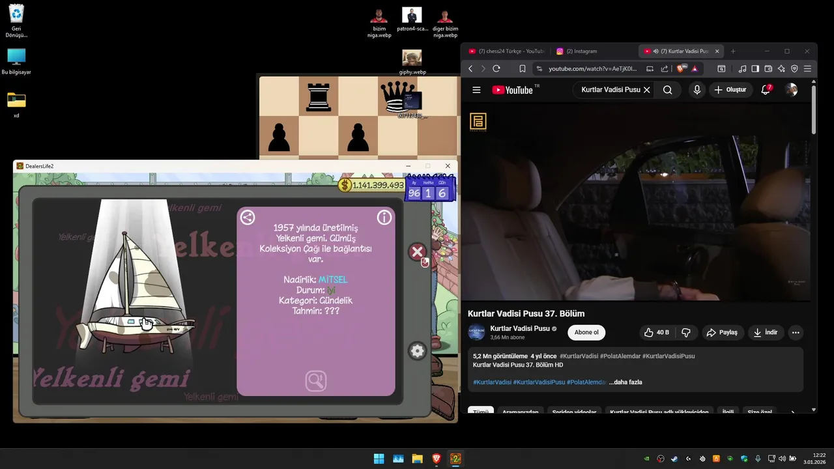The image size is (834, 469).
Task: Click the YouTube search magnifier button
Action: click(667, 90)
